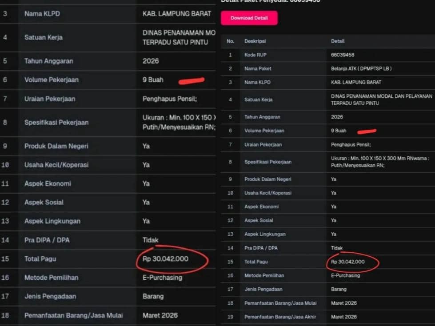Click 'Jenis Pengadaan' label in the small table
Screen dimensions: 435x326
(263, 289)
